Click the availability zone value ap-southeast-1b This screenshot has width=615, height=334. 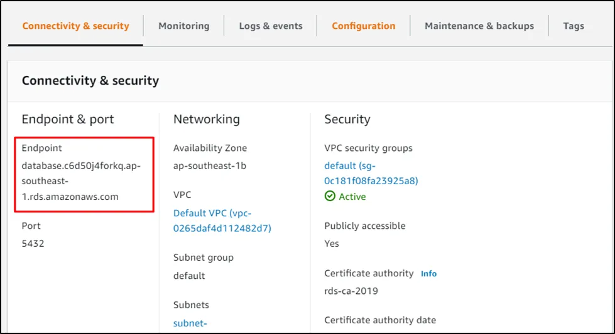[210, 165]
